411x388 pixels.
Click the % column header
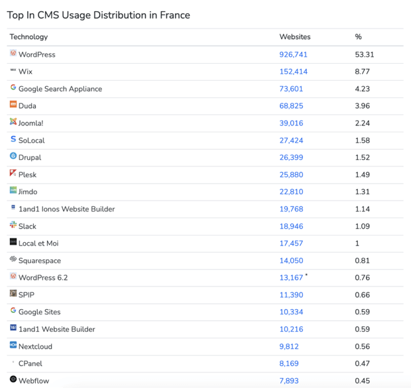click(x=359, y=36)
